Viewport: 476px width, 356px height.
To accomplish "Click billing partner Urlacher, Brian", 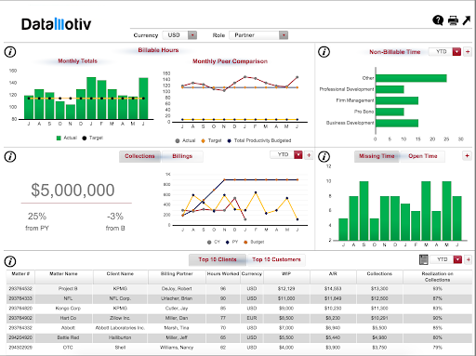I will click(177, 298).
